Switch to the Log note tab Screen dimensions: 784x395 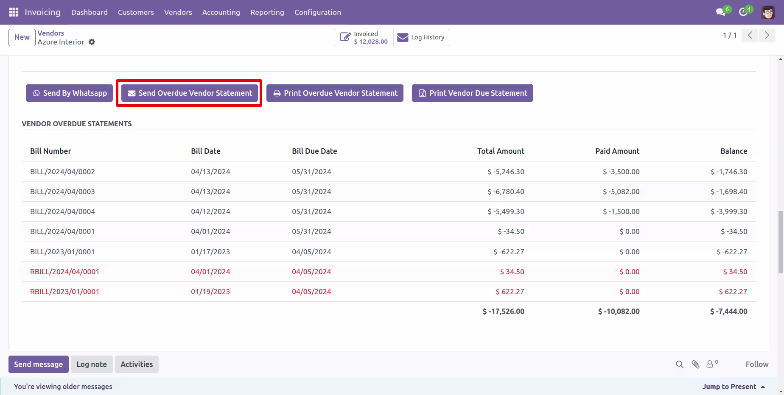[92, 364]
